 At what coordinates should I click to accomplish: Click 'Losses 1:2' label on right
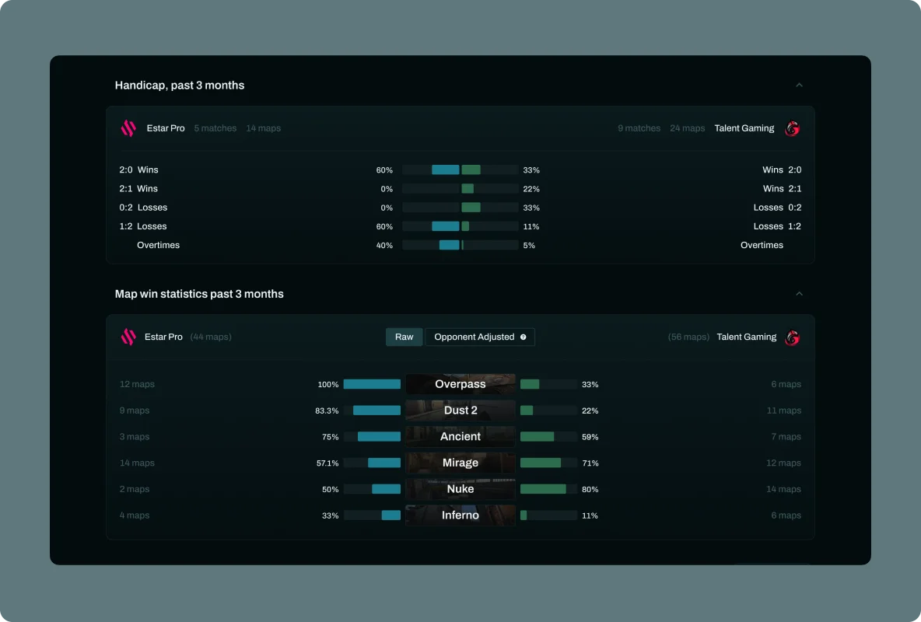(x=778, y=226)
